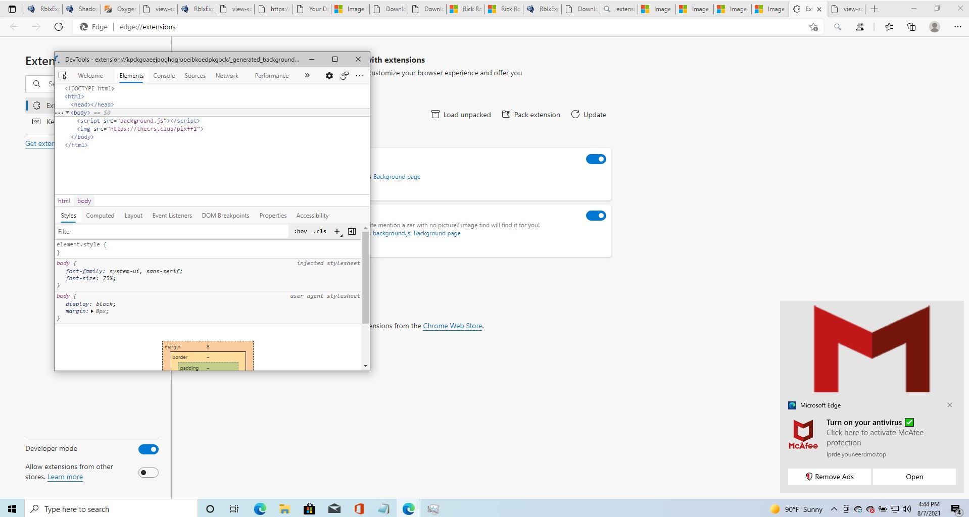Open the Chrome Web Store link
This screenshot has height=517, width=969.
click(x=452, y=326)
